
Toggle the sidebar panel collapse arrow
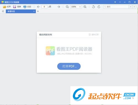[3, 11]
